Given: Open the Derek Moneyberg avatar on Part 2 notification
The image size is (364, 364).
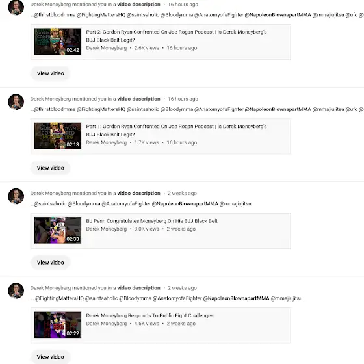Looking at the screenshot, I should (x=16, y=7).
